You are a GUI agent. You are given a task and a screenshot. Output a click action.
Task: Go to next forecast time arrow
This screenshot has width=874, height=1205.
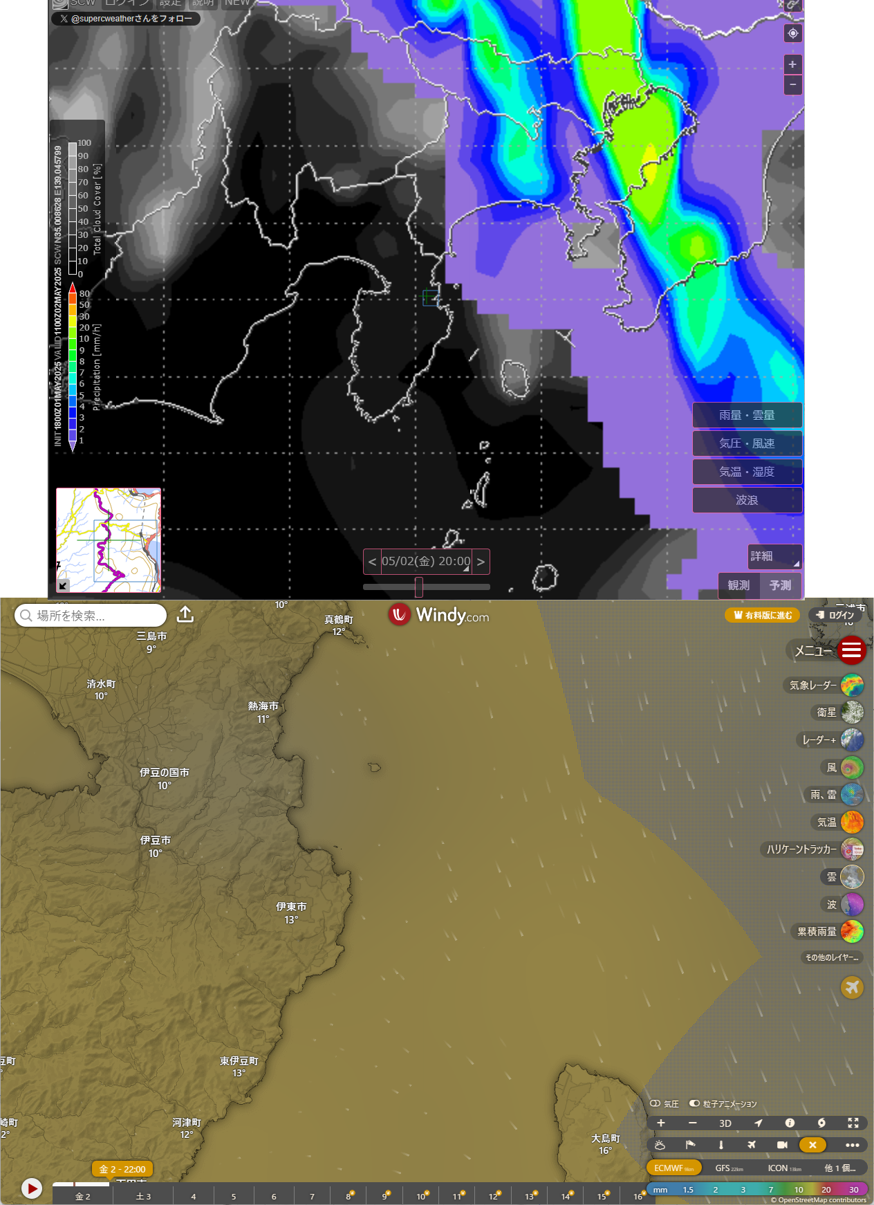[481, 562]
